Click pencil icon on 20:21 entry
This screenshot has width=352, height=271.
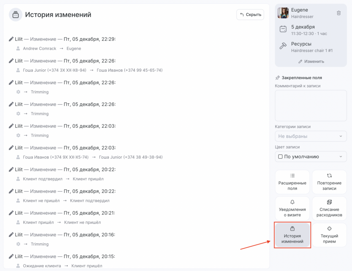tap(11, 213)
